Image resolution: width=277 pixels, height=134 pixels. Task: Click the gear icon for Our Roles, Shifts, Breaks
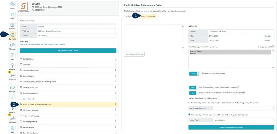(x=21, y=81)
